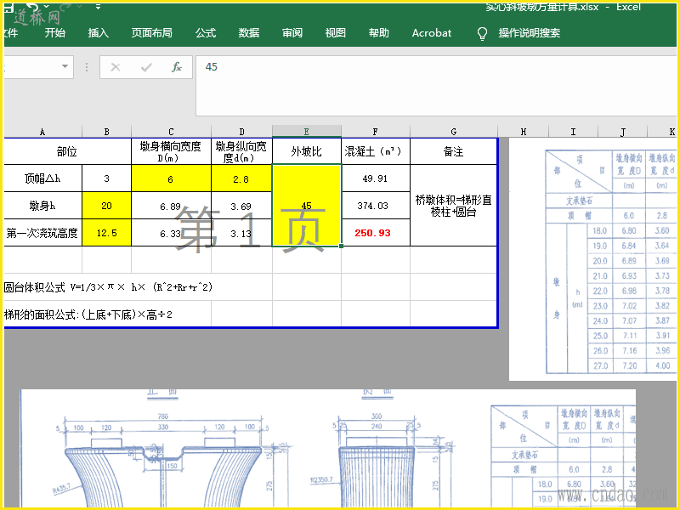Click the Acrobat ribbon tab
680x510 pixels.
[x=432, y=33]
